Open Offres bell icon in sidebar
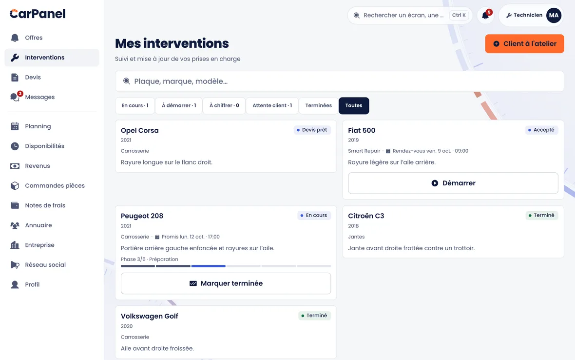The width and height of the screenshot is (575, 360). click(15, 38)
